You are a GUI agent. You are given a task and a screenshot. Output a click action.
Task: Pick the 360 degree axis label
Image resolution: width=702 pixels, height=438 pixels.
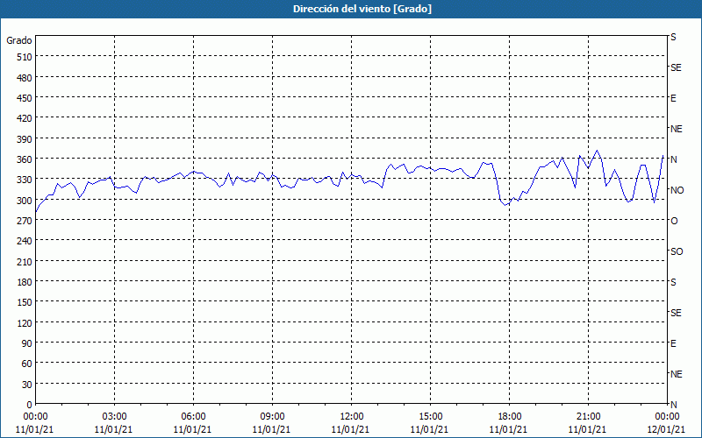point(25,159)
